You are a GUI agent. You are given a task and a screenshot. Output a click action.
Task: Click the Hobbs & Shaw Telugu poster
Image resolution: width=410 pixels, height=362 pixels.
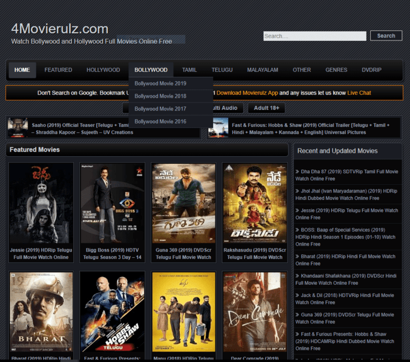[x=112, y=312]
